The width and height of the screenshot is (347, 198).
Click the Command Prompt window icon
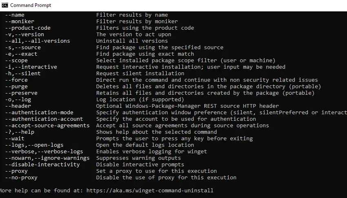point(4,5)
